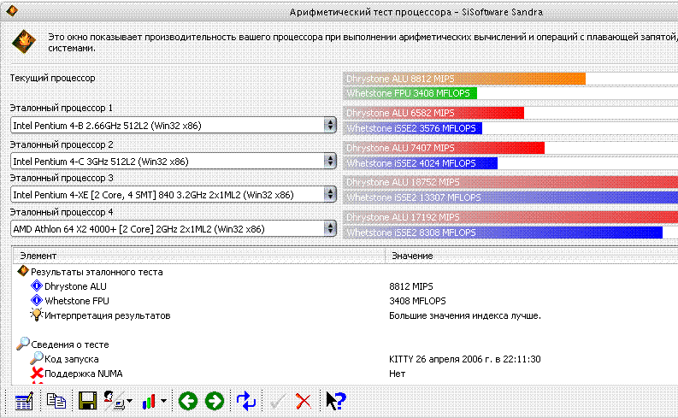This screenshot has height=418, width=678.
Task: Select the Код запуска row
Action: pos(71,359)
